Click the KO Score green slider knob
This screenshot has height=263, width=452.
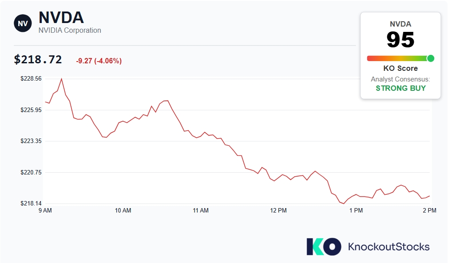click(x=430, y=58)
